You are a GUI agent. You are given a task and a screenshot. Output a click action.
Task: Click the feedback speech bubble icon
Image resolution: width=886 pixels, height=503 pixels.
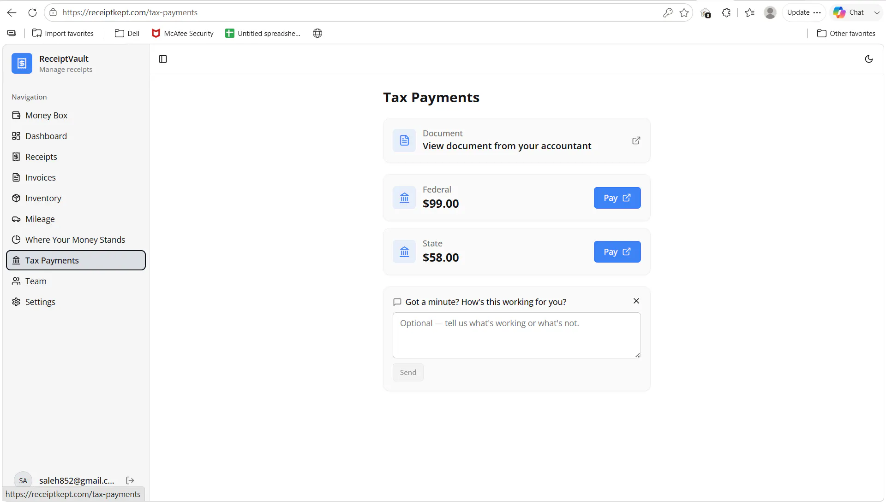[x=397, y=302]
